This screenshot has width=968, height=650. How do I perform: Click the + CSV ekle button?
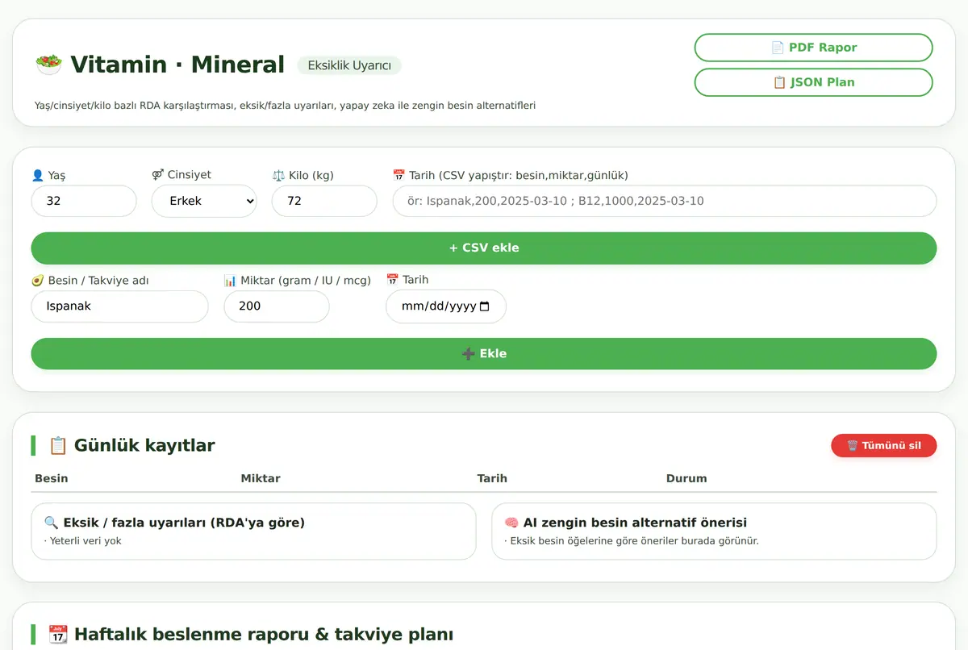point(484,248)
